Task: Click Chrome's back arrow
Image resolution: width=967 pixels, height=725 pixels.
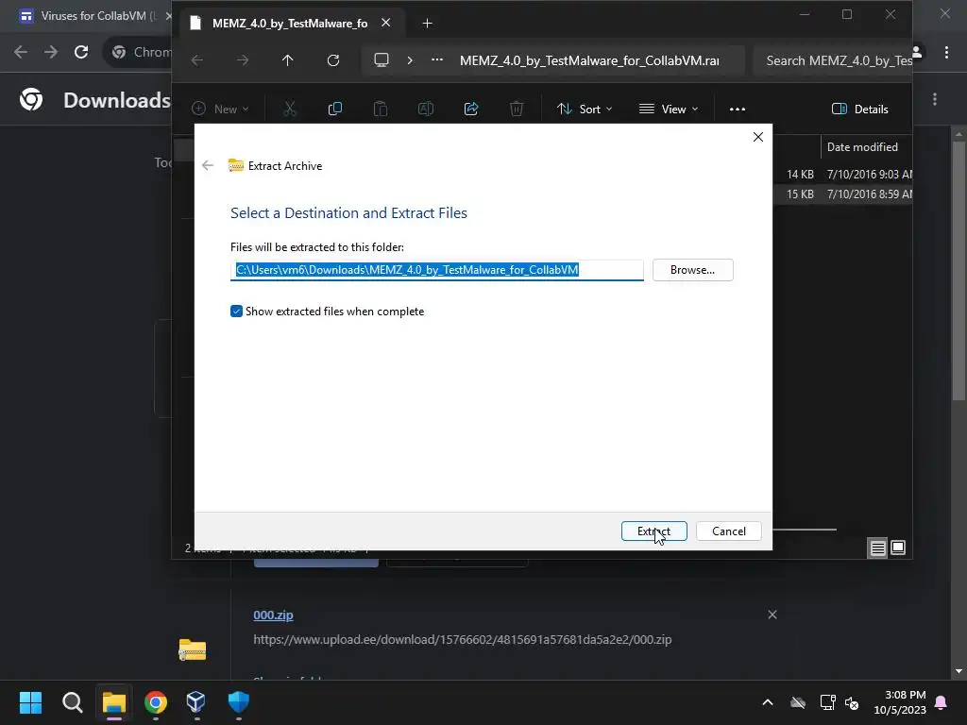Action: click(x=21, y=52)
